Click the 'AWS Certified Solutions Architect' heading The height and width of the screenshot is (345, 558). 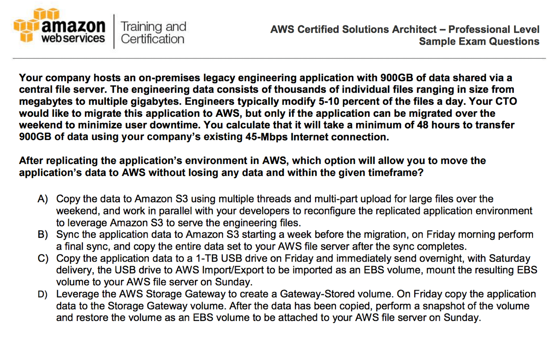pos(353,29)
